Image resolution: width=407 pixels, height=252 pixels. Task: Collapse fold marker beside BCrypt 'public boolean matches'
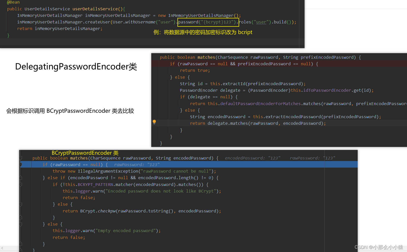coord(21,158)
